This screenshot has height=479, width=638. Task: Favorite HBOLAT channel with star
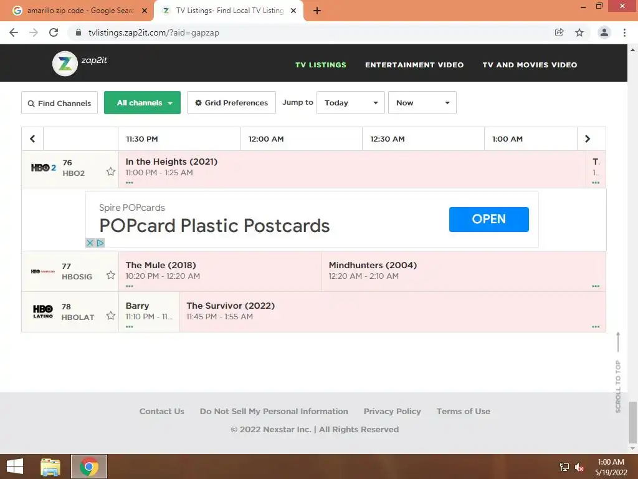(x=111, y=316)
